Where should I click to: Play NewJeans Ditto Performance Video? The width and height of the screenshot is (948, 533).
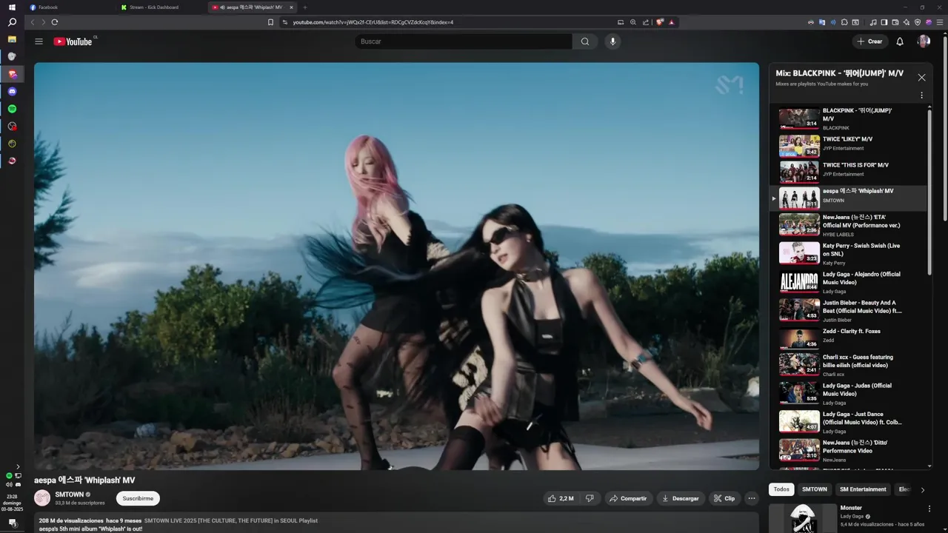click(848, 450)
